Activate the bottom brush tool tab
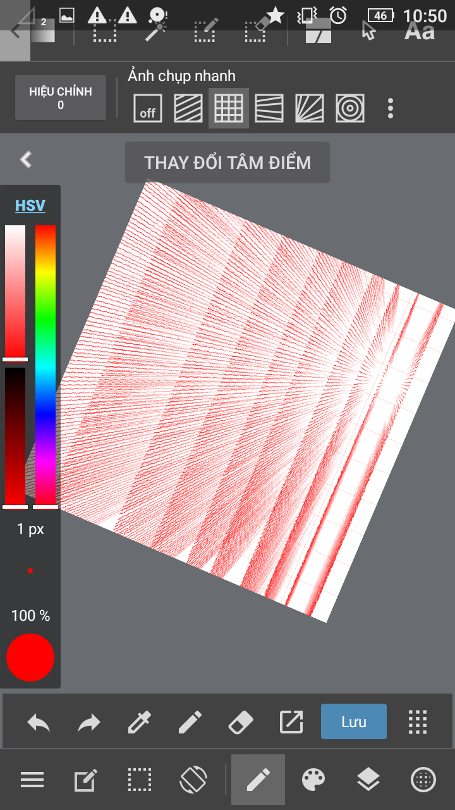This screenshot has width=455, height=810. pyautogui.click(x=258, y=780)
